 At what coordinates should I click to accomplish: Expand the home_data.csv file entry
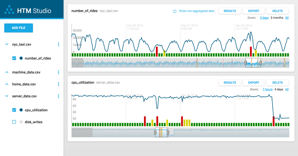point(7,84)
